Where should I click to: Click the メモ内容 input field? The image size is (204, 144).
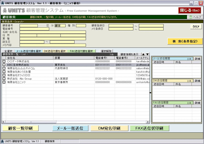[x=53, y=45]
